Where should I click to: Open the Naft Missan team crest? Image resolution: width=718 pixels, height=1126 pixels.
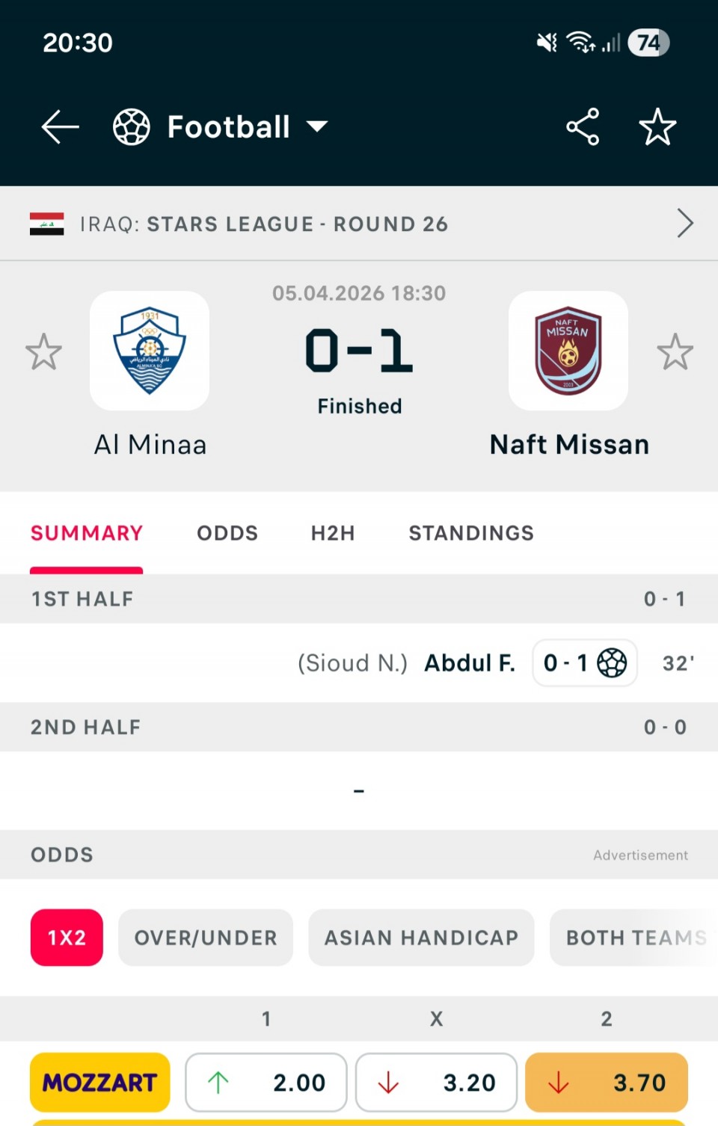point(568,351)
